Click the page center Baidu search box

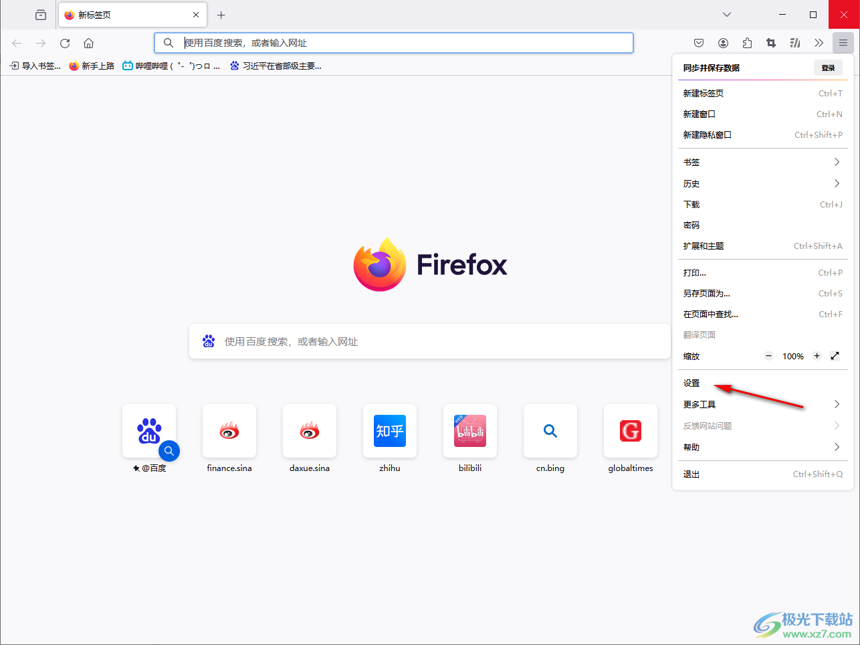coord(430,341)
